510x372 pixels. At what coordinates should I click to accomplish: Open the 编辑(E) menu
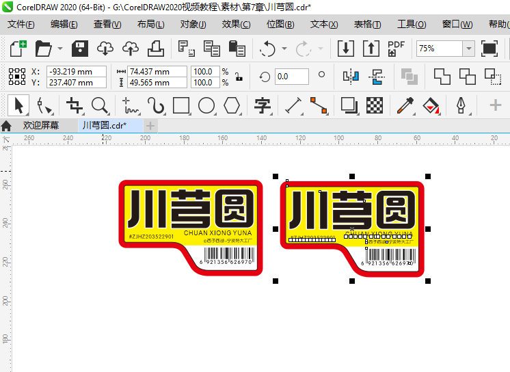coord(64,24)
